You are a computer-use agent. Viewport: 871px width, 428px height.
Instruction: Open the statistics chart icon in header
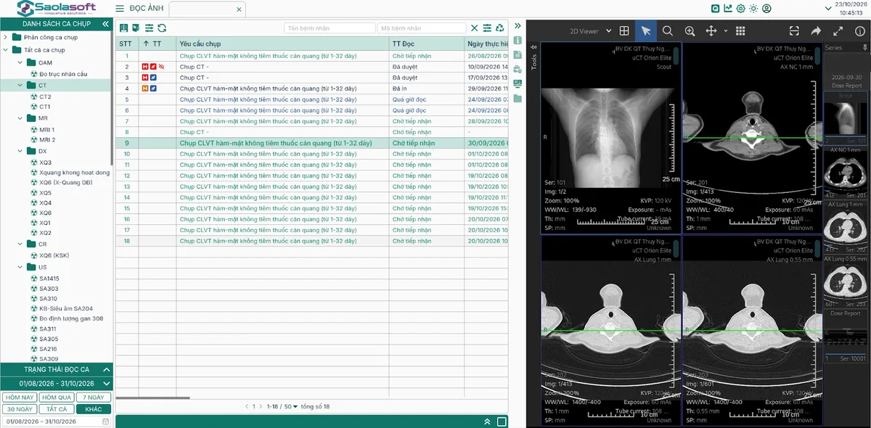pyautogui.click(x=728, y=9)
